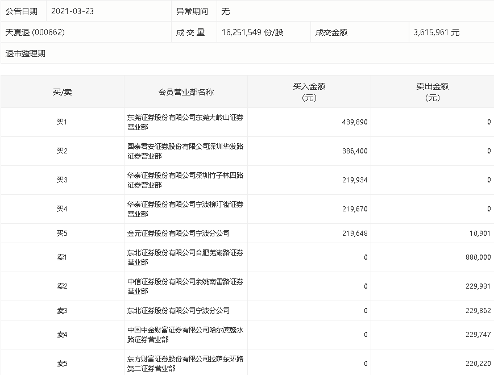Click the 买1 row label
The height and width of the screenshot is (375, 494).
62,122
